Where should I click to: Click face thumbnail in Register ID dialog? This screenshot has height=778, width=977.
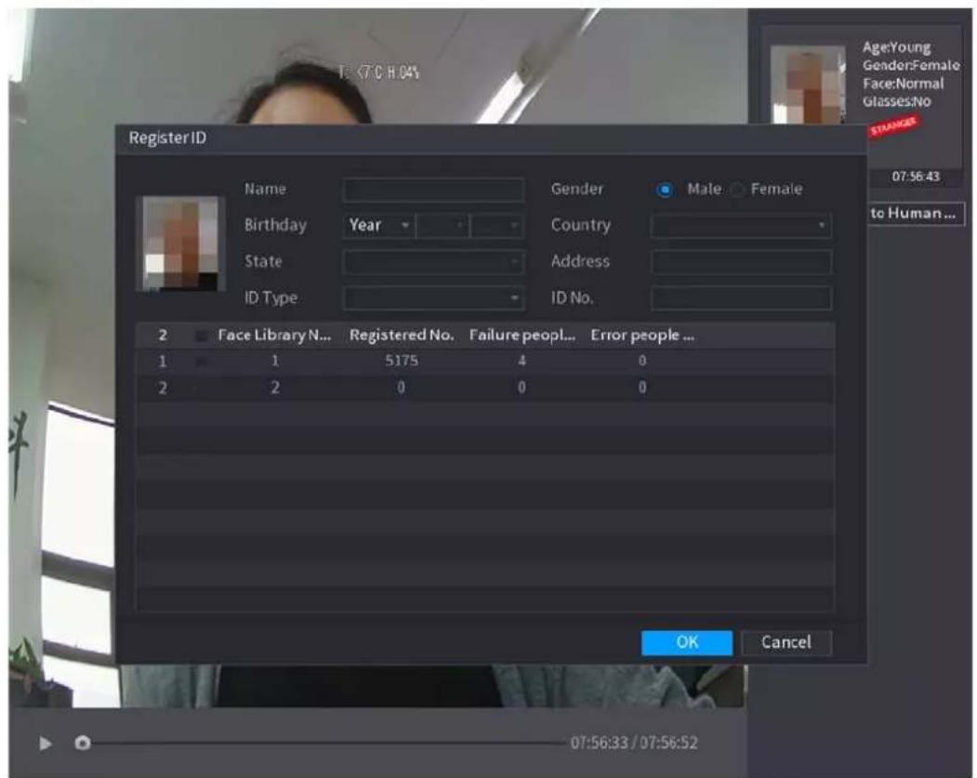coord(180,244)
